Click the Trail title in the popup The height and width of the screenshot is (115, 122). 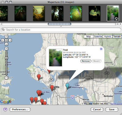pyautogui.click(x=65, y=50)
